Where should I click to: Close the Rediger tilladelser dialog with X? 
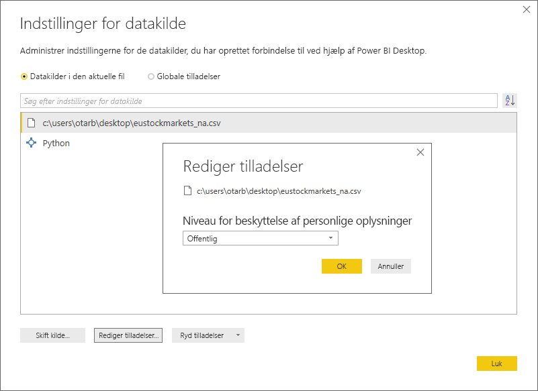coord(420,152)
